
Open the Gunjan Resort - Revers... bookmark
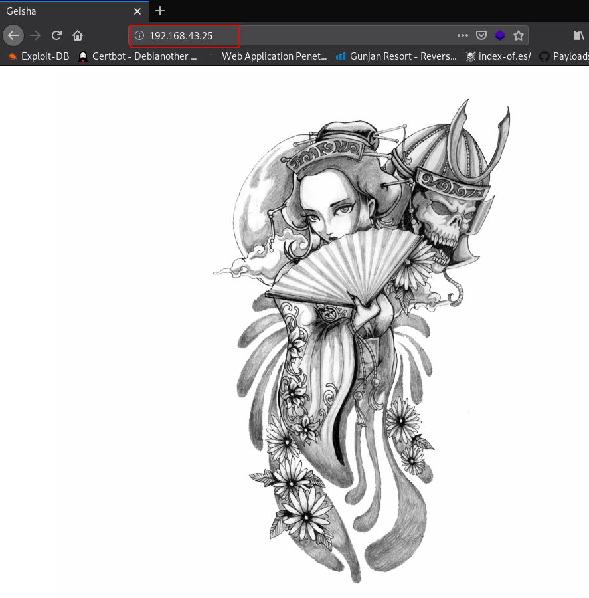(x=396, y=56)
